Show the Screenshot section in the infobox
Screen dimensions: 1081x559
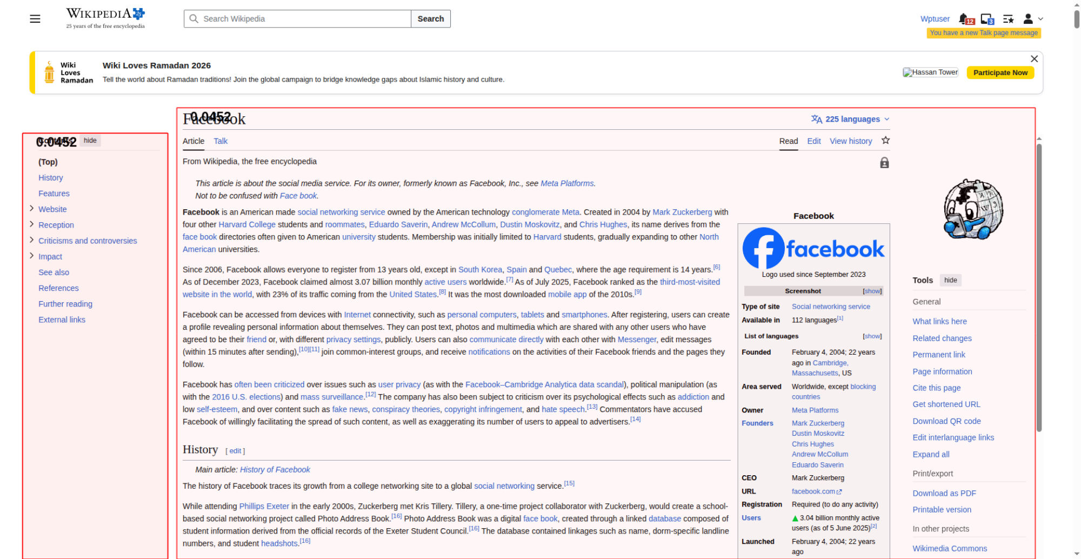click(872, 291)
